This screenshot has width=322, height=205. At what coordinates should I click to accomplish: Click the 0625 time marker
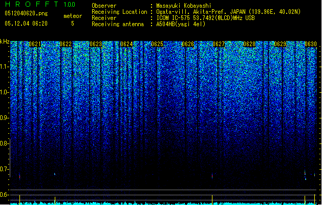(157, 44)
